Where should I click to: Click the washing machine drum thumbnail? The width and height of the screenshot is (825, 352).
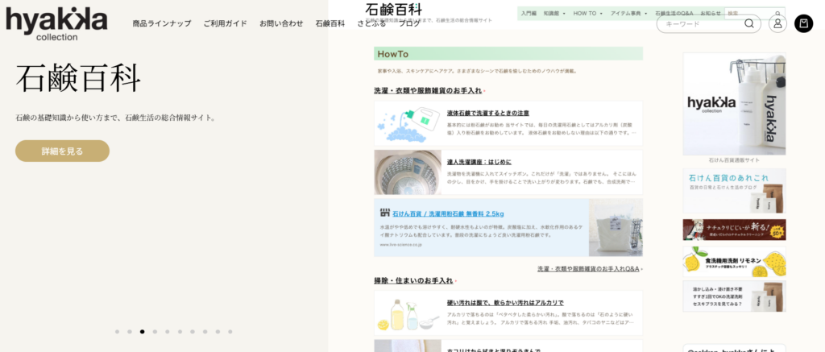point(408,172)
